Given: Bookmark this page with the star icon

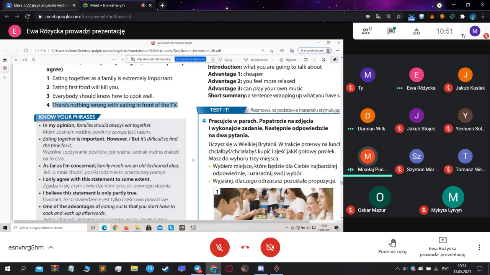Looking at the screenshot, I should [x=399, y=16].
